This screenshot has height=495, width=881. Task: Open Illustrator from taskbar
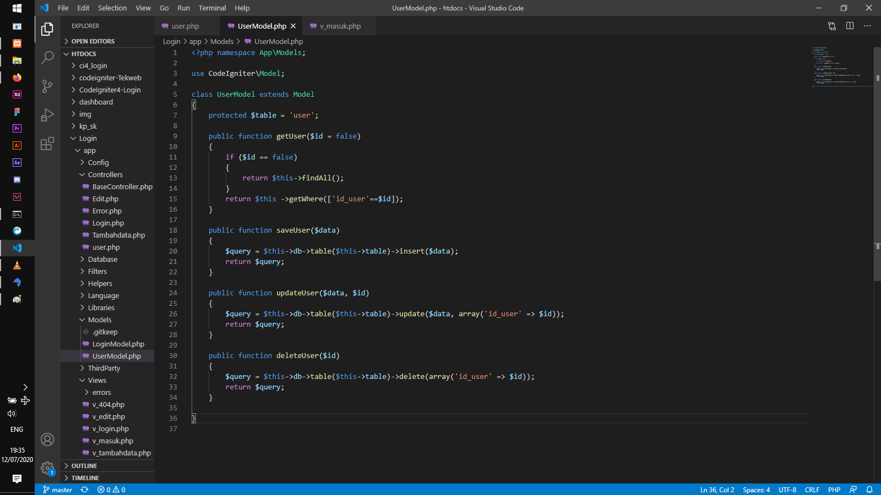coord(17,146)
